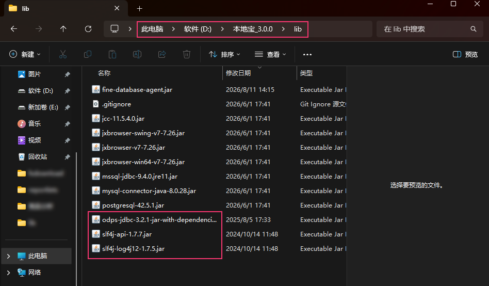Select file mssql-jdbc-9.4.0.jre11.jar
This screenshot has height=286, width=489.
140,177
